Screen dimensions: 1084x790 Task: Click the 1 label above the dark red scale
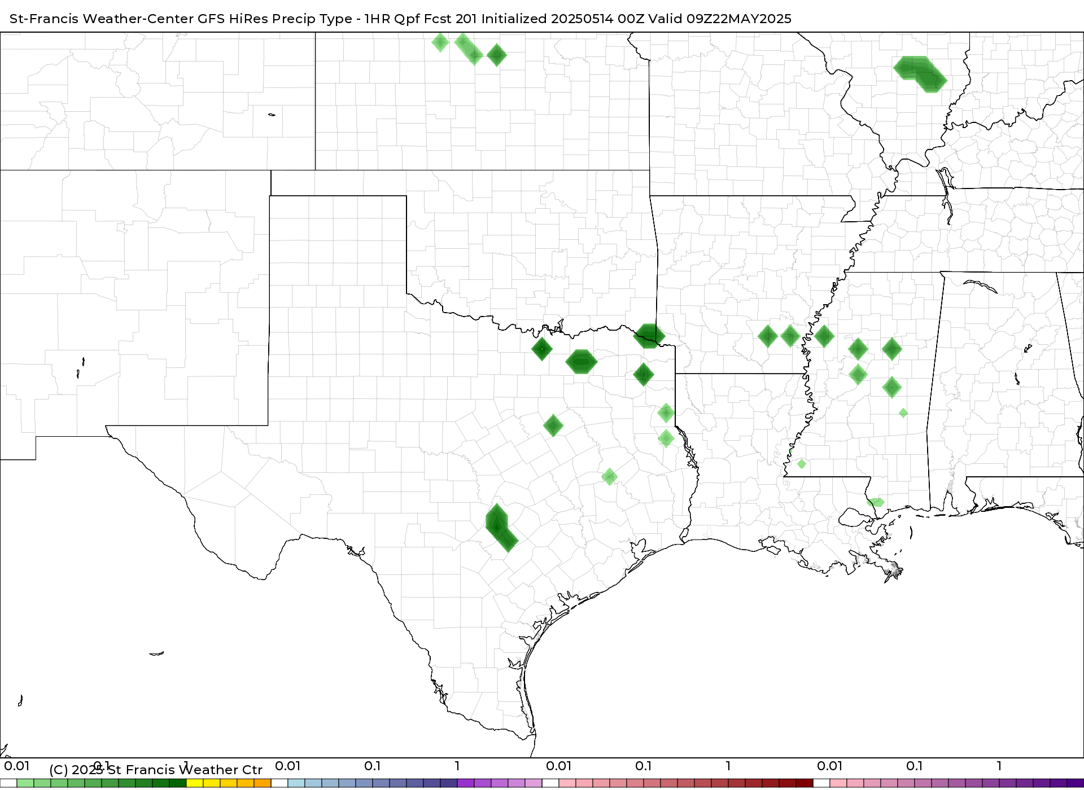tap(728, 766)
